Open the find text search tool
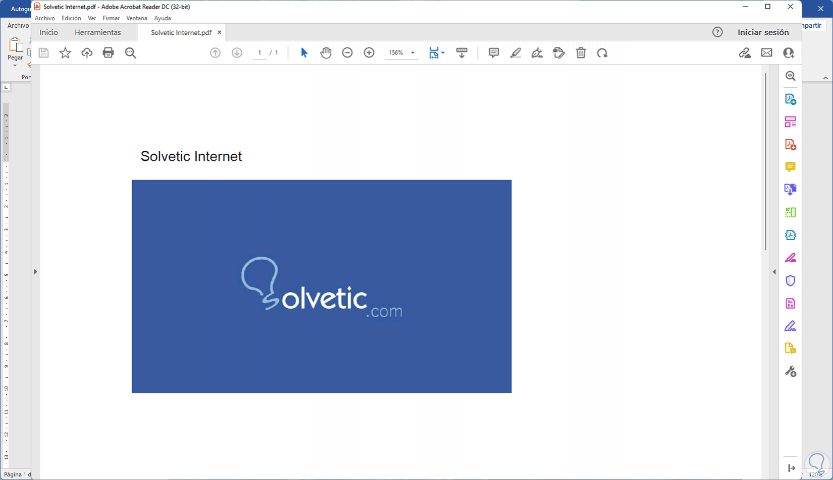Image resolution: width=833 pixels, height=480 pixels. pyautogui.click(x=130, y=53)
